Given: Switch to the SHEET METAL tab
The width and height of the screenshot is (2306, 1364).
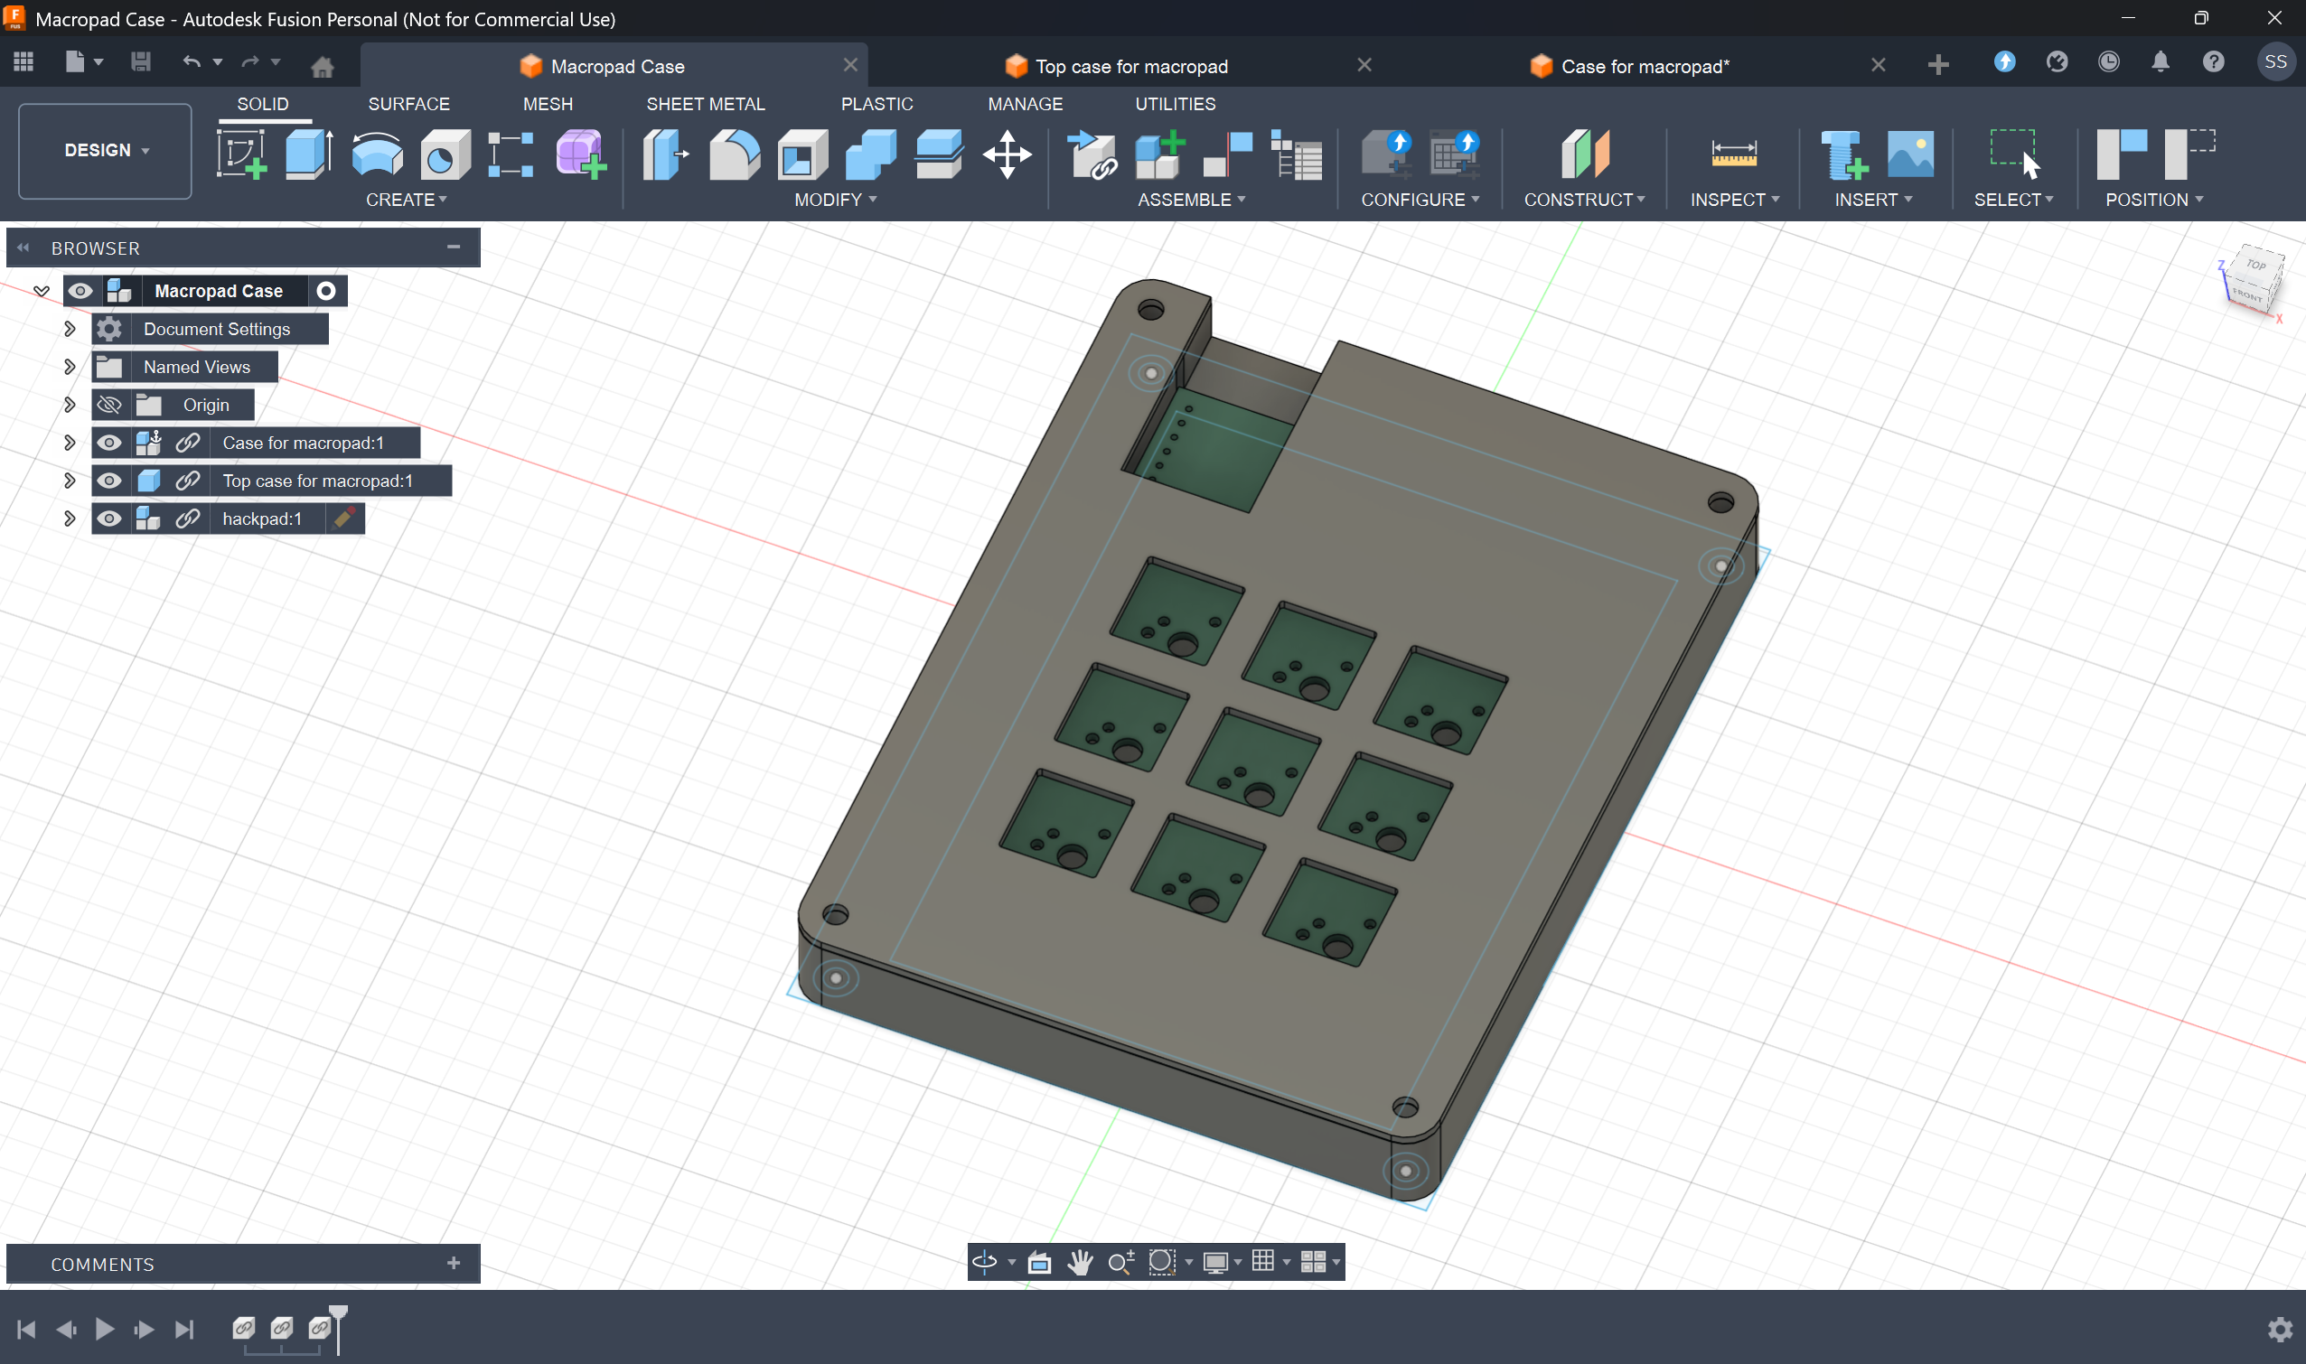Looking at the screenshot, I should click(x=705, y=104).
